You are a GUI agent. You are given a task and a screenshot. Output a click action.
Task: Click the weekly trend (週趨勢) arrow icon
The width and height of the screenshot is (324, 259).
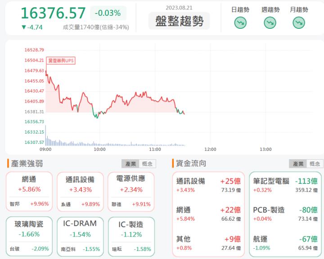[x=270, y=22]
